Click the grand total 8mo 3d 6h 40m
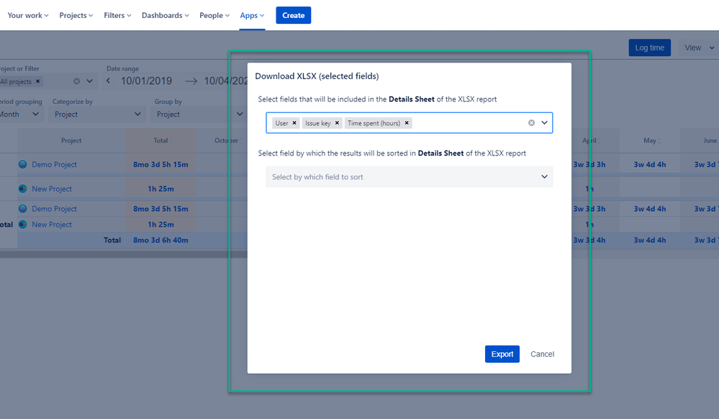719x419 pixels. 160,240
